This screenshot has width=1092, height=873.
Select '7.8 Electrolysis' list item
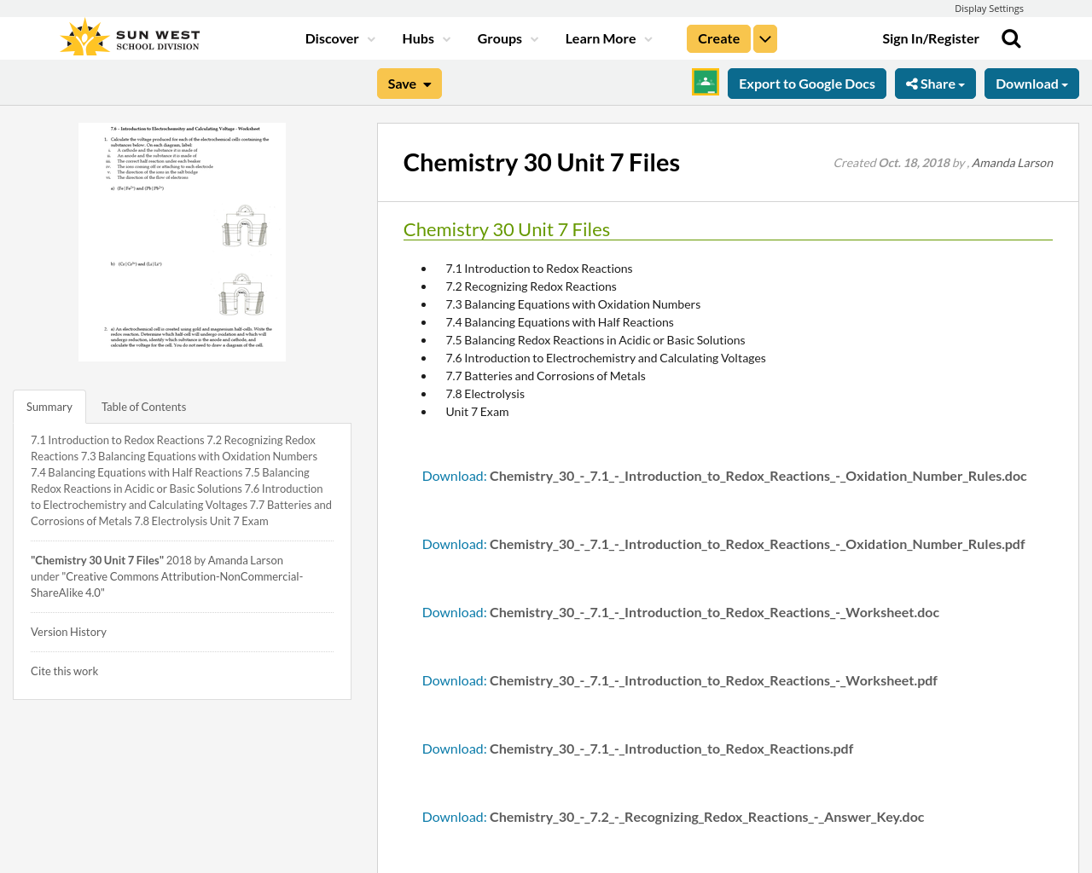coord(485,394)
